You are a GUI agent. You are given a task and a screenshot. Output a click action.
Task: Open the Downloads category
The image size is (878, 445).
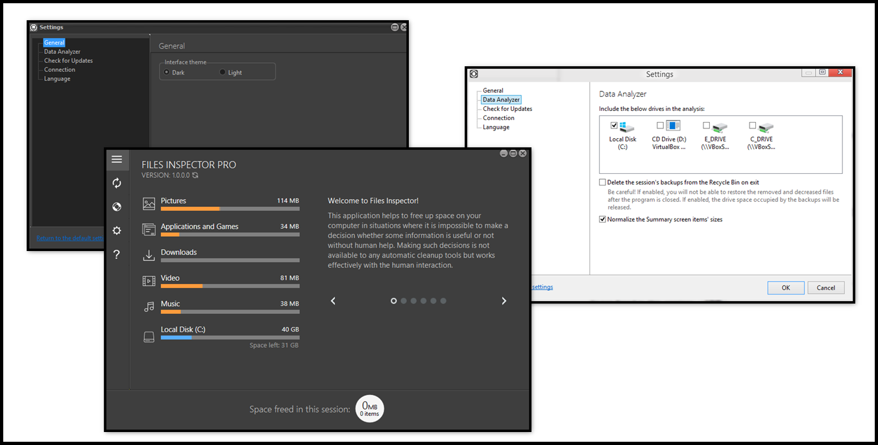[x=178, y=252]
